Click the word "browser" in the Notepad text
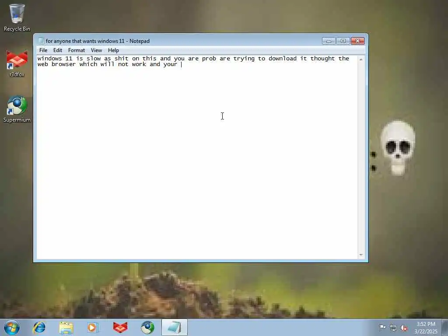This screenshot has height=336, width=448. coord(64,64)
